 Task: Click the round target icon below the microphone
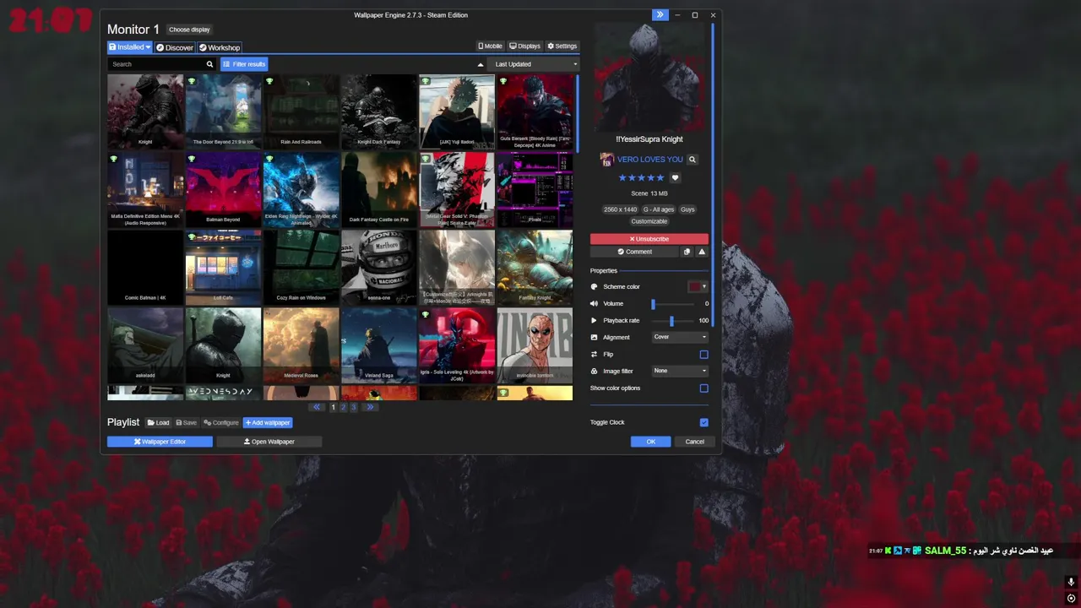(1071, 599)
